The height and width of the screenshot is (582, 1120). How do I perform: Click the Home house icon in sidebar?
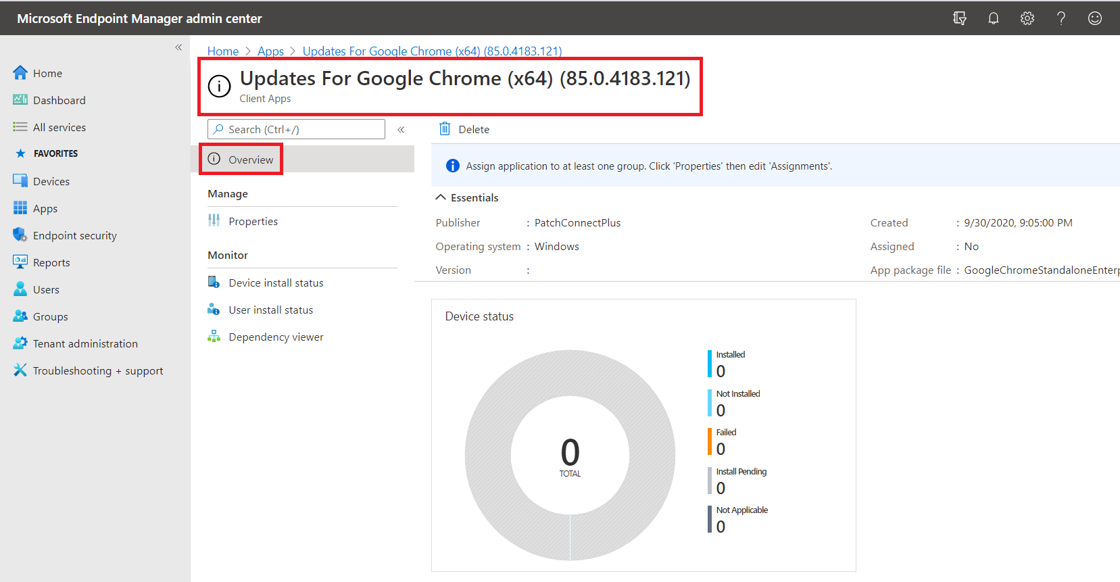point(20,73)
